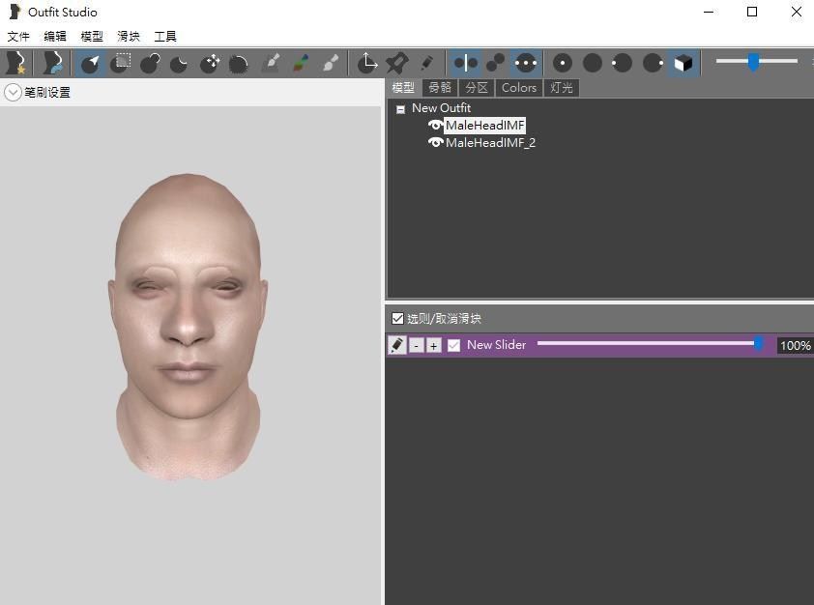
Task: Click the + button next to New Slider
Action: point(433,344)
